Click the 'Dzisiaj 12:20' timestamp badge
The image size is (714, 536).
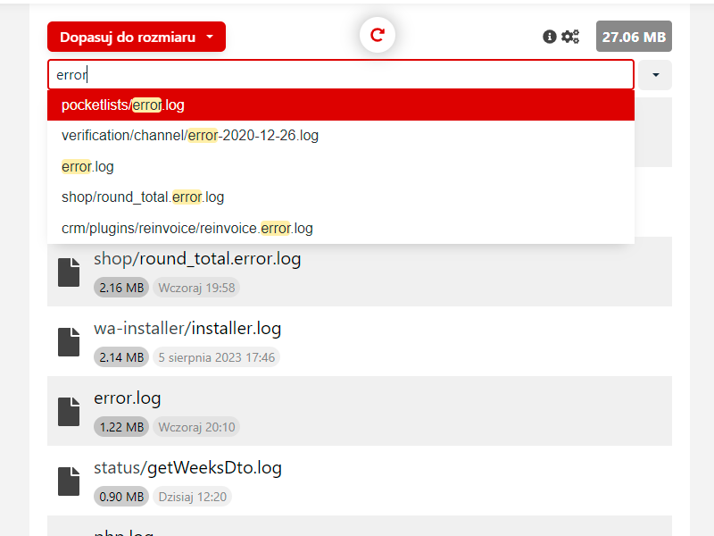point(192,497)
